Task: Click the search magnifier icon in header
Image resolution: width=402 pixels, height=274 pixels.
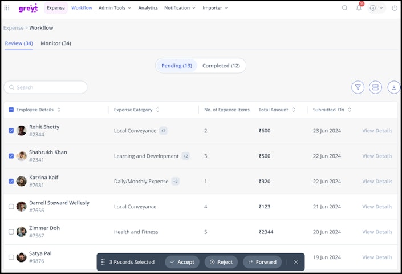Action: pos(344,8)
